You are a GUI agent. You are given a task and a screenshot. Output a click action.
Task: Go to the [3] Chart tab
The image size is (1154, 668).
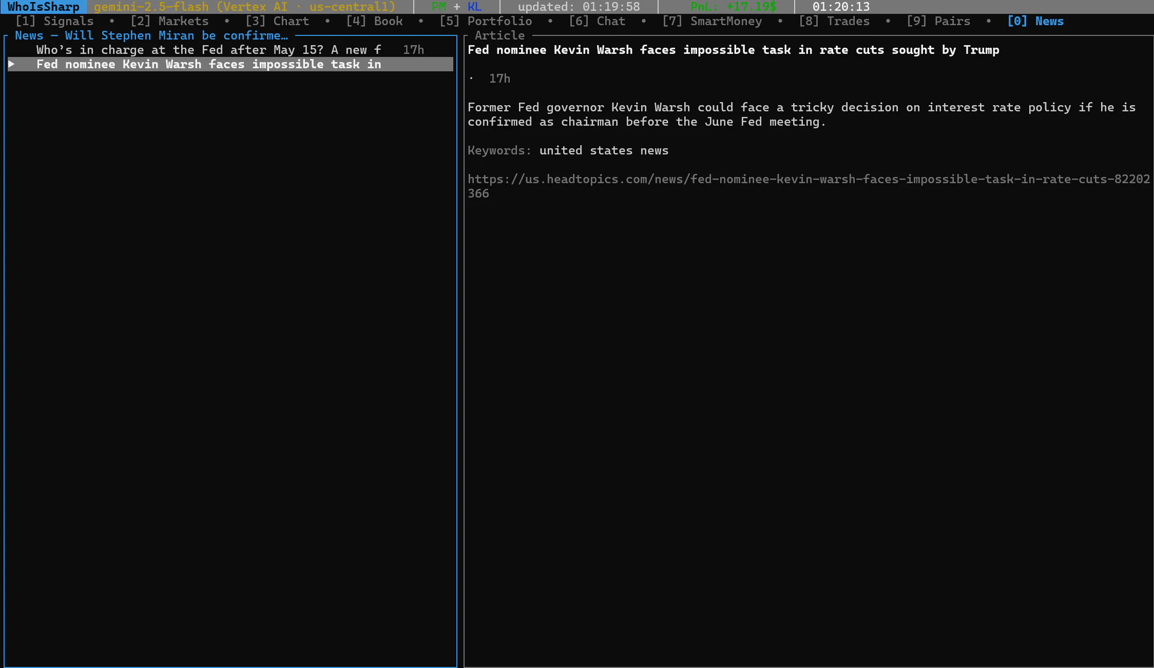(x=277, y=21)
